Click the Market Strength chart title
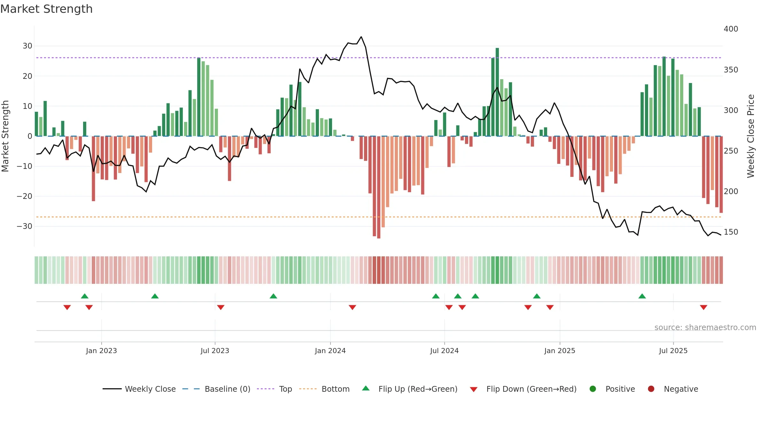This screenshot has width=767, height=431. pos(46,9)
